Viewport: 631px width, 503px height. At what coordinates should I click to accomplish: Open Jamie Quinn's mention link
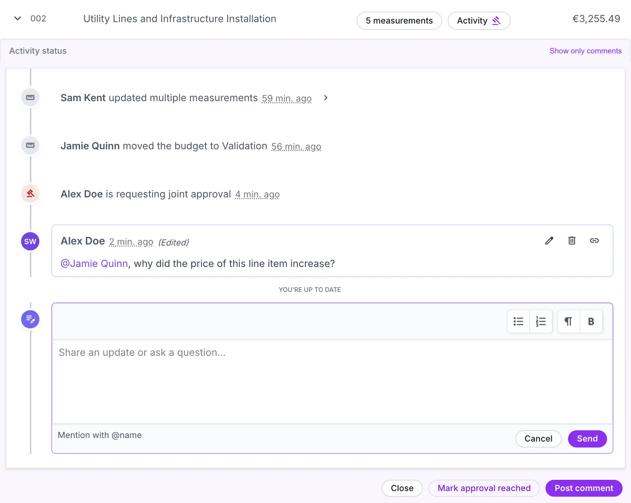(x=94, y=263)
